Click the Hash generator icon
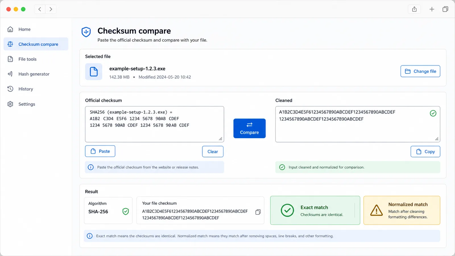455x256 pixels. click(10, 74)
